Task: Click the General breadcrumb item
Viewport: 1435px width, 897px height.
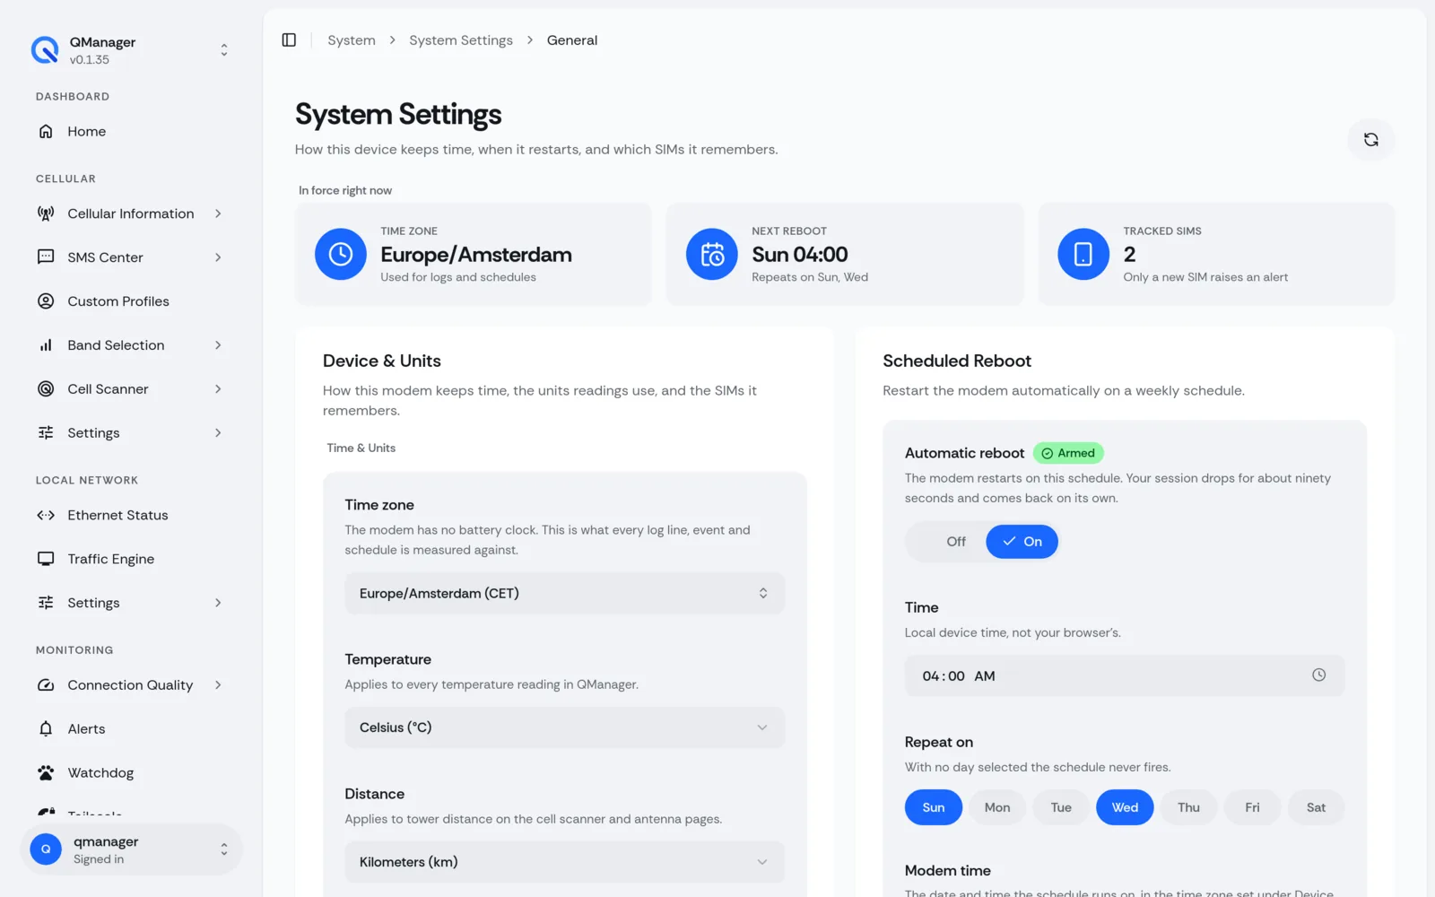Action: 572,40
